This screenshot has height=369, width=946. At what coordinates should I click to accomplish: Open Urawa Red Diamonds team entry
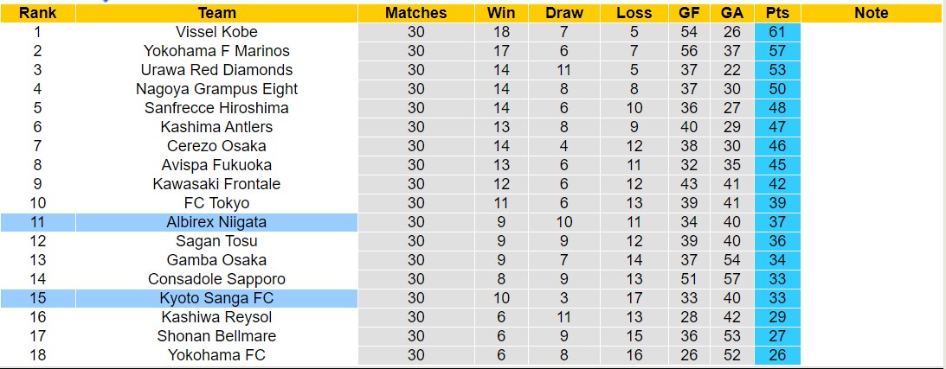[216, 70]
